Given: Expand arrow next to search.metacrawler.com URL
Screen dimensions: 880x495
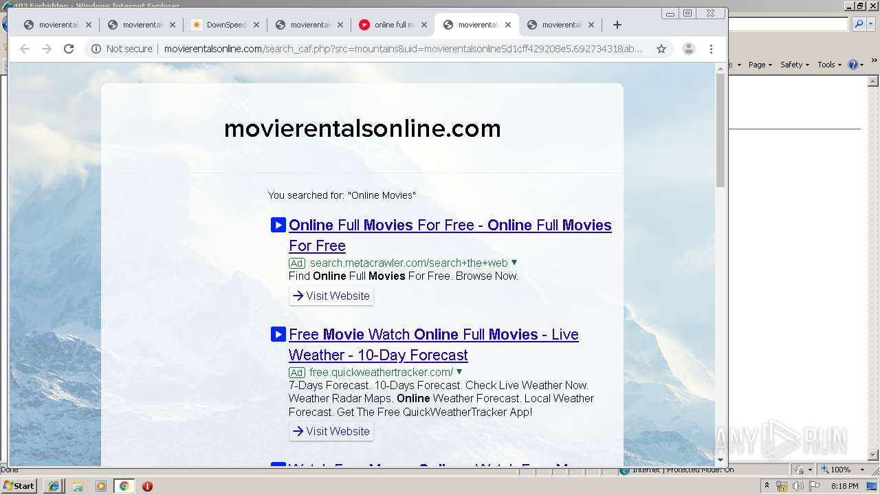Looking at the screenshot, I should [514, 263].
